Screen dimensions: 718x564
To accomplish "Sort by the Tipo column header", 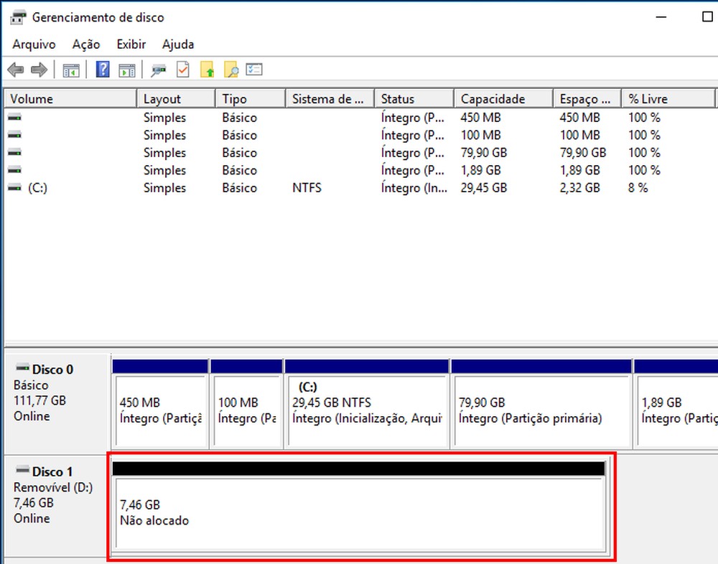I will pos(251,99).
